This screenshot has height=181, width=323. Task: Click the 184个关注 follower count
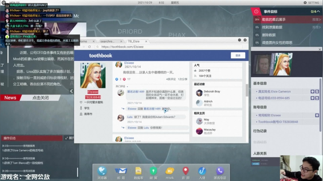click(205, 76)
